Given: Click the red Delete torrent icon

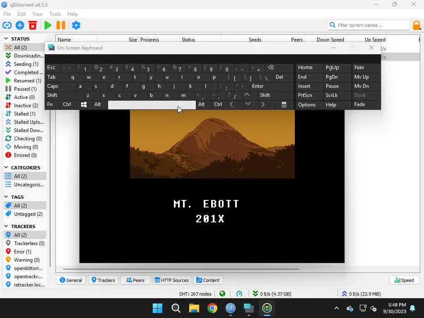Looking at the screenshot, I should point(33,25).
